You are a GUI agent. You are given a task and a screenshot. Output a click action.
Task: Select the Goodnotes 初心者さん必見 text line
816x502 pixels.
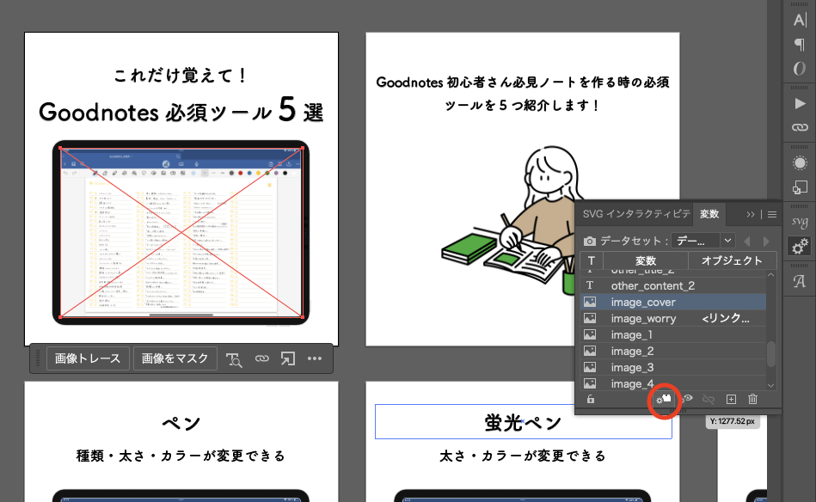click(523, 83)
